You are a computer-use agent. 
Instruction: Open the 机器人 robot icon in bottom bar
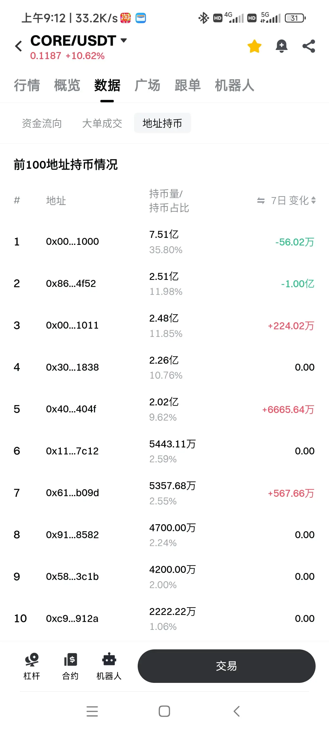pyautogui.click(x=109, y=666)
